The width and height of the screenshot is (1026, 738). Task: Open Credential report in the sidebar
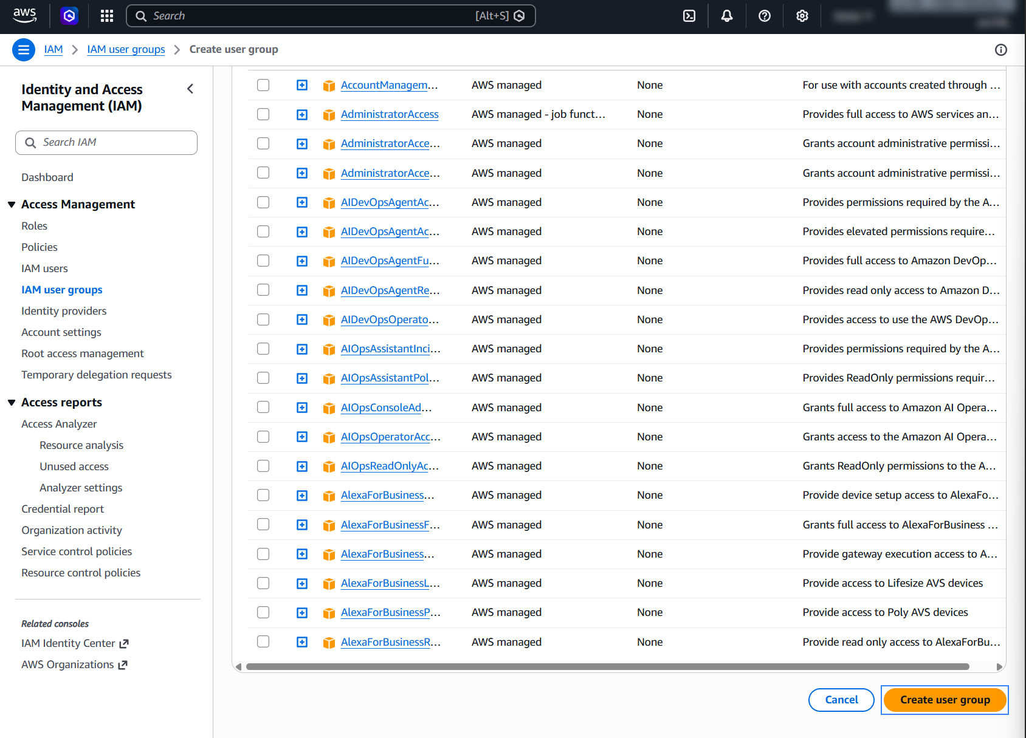(63, 509)
